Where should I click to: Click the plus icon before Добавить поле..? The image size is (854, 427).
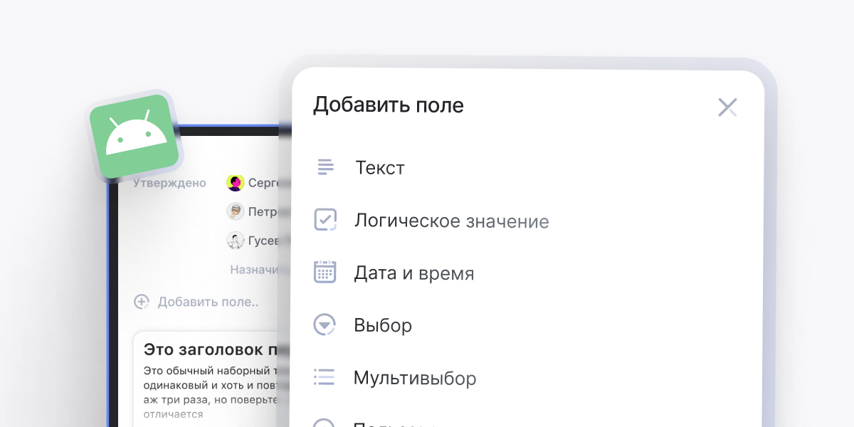pos(142,301)
